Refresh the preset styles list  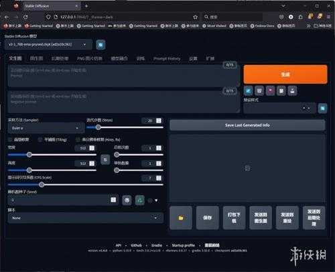tap(322, 109)
